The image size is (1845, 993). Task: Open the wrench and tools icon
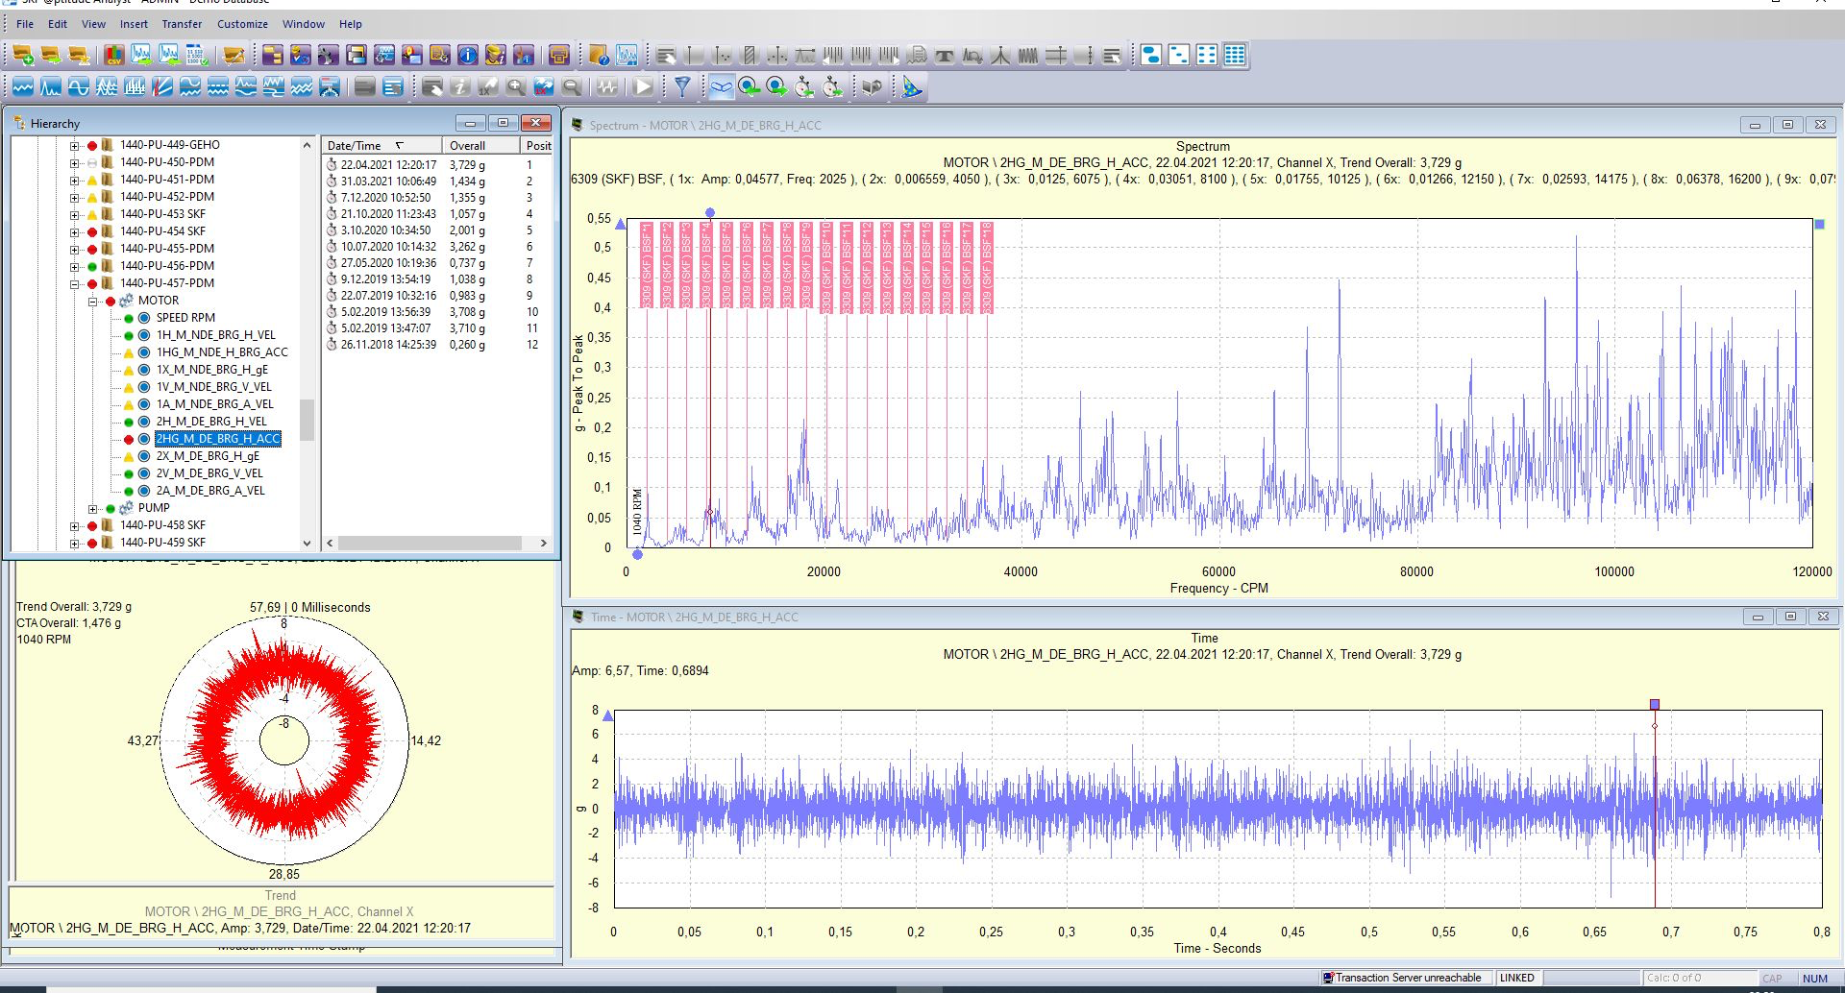pyautogui.click(x=329, y=56)
